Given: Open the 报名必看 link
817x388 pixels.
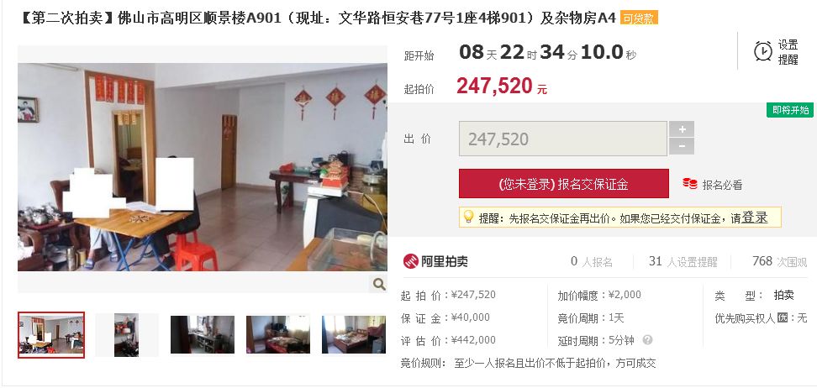Looking at the screenshot, I should point(722,185).
